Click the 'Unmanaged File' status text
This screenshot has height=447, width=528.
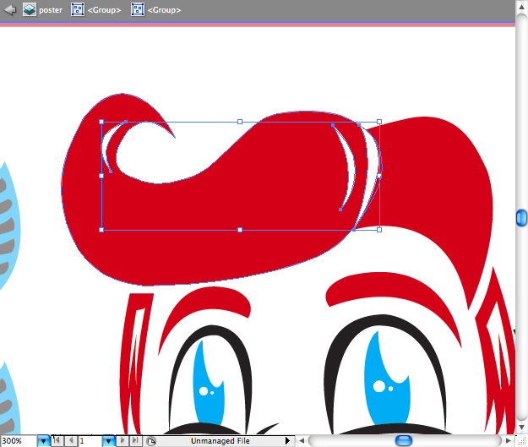pyautogui.click(x=220, y=441)
